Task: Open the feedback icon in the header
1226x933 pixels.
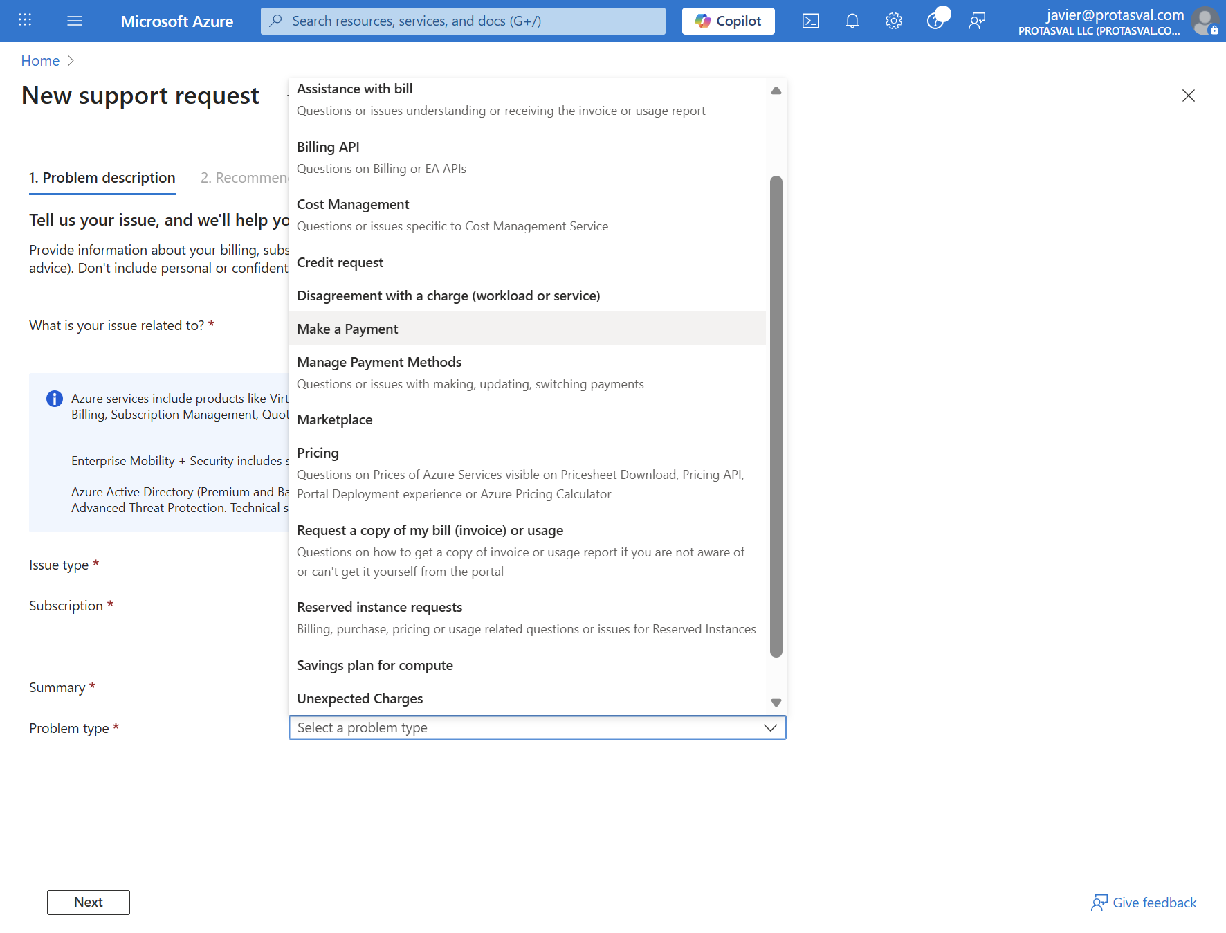Action: tap(977, 21)
